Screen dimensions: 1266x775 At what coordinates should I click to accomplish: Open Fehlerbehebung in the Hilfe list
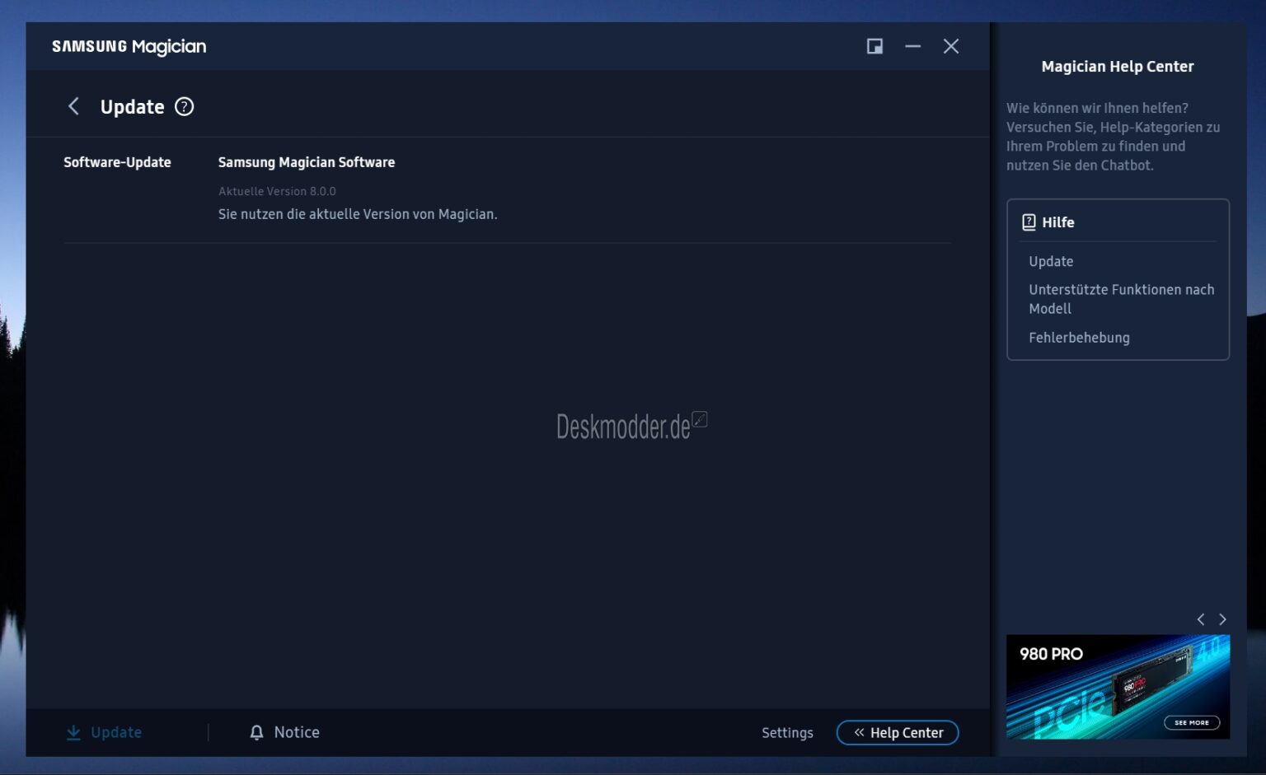1079,338
